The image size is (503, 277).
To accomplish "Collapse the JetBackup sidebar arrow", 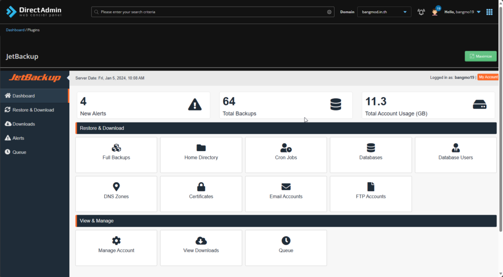I will (x=68, y=78).
